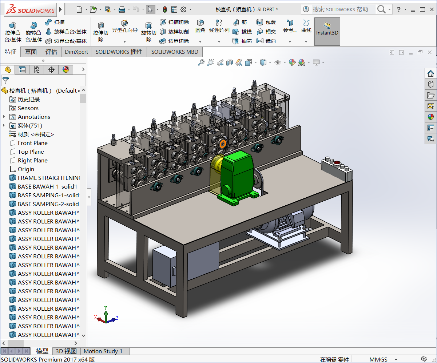The image size is (437, 363).
Task: Expand the Annotations tree node
Action: [x=4, y=117]
